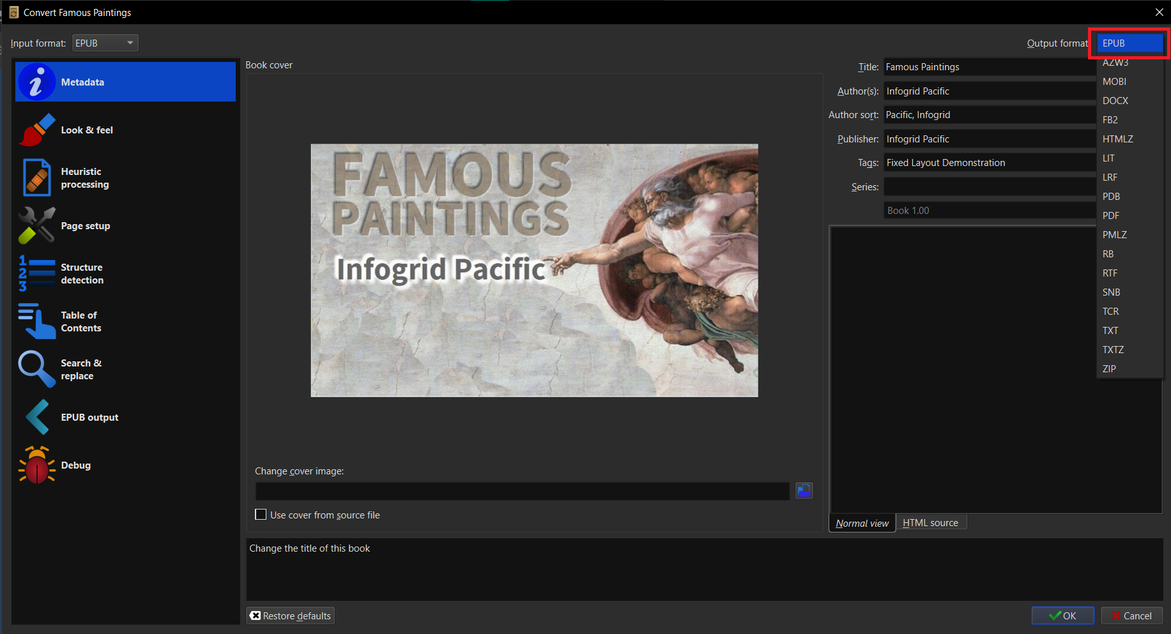Open the EPUB output section icon
Screen dimensions: 1171x634
pyautogui.click(x=36, y=418)
